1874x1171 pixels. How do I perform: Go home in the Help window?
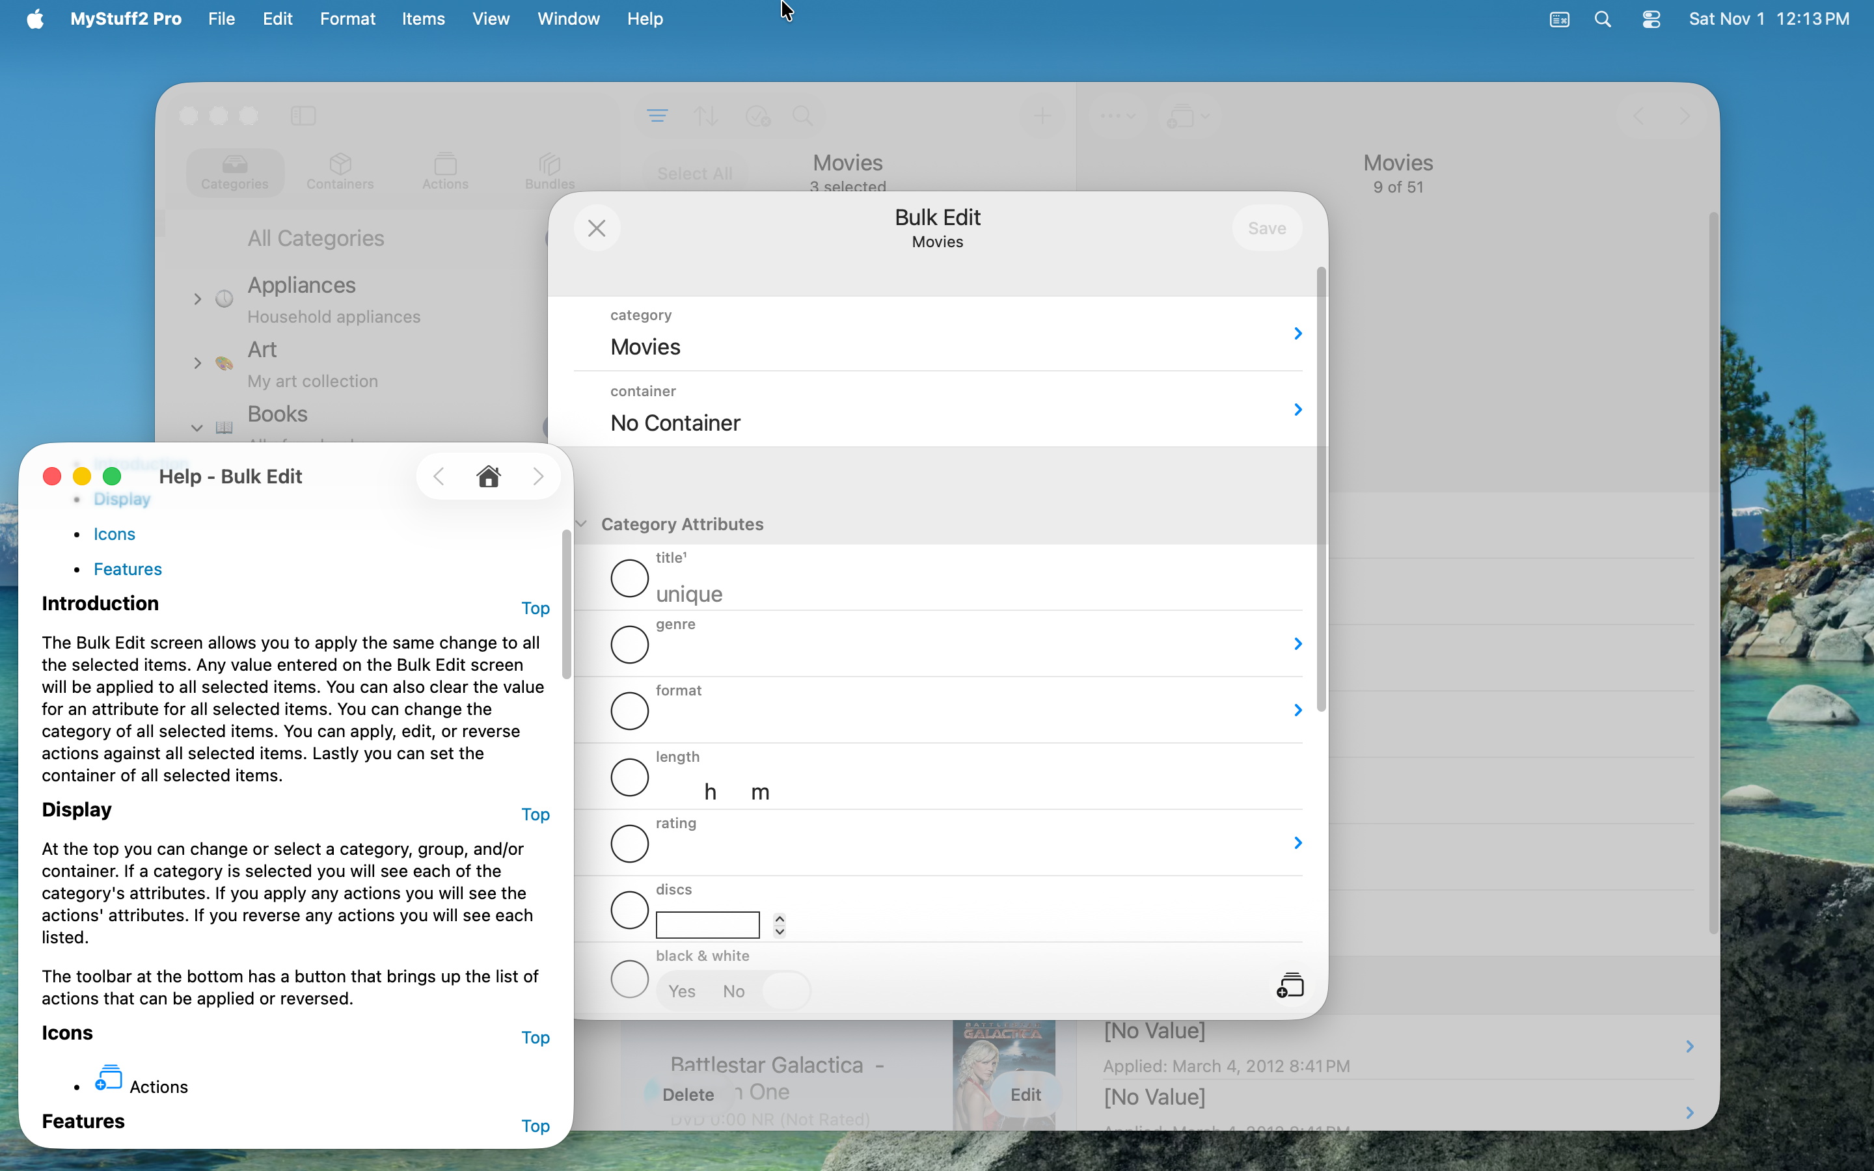(489, 476)
